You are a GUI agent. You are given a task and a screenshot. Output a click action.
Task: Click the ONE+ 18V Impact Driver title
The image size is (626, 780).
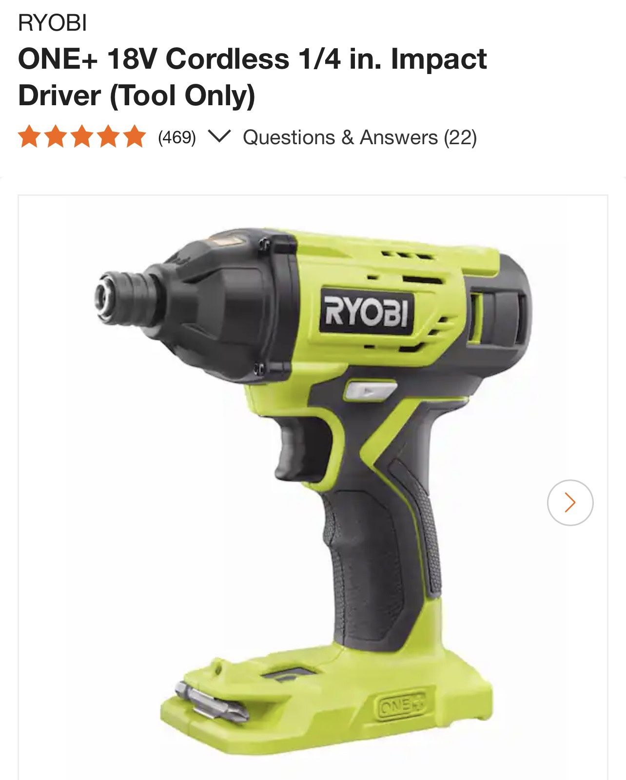pos(253,77)
